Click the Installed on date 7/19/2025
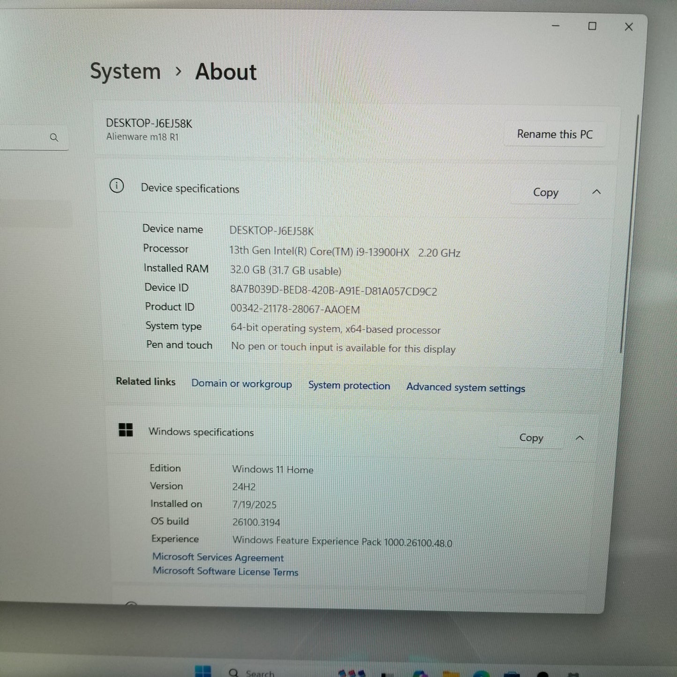Viewport: 677px width, 677px height. pos(254,505)
